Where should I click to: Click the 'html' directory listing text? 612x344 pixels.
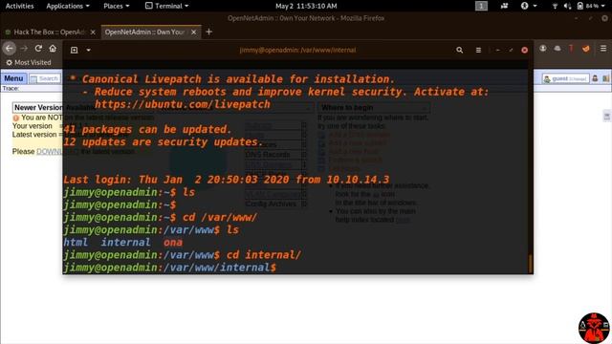[x=76, y=242]
